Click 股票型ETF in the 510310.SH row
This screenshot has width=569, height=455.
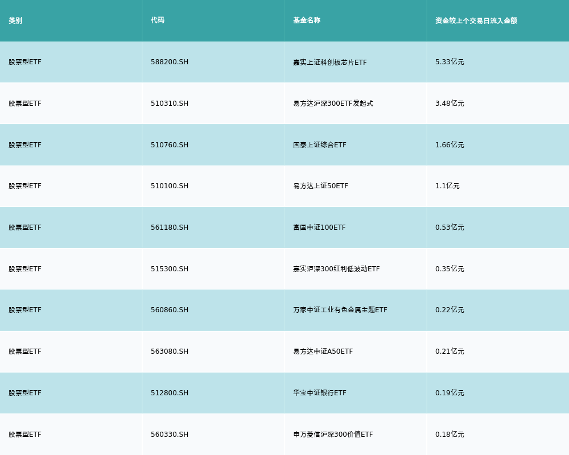tap(25, 104)
